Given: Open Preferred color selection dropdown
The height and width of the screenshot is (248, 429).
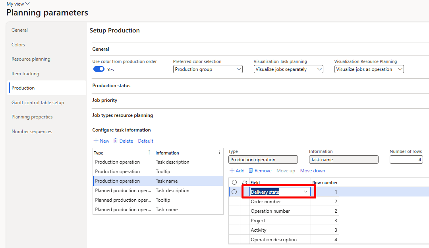Looking at the screenshot, I should click(x=208, y=69).
